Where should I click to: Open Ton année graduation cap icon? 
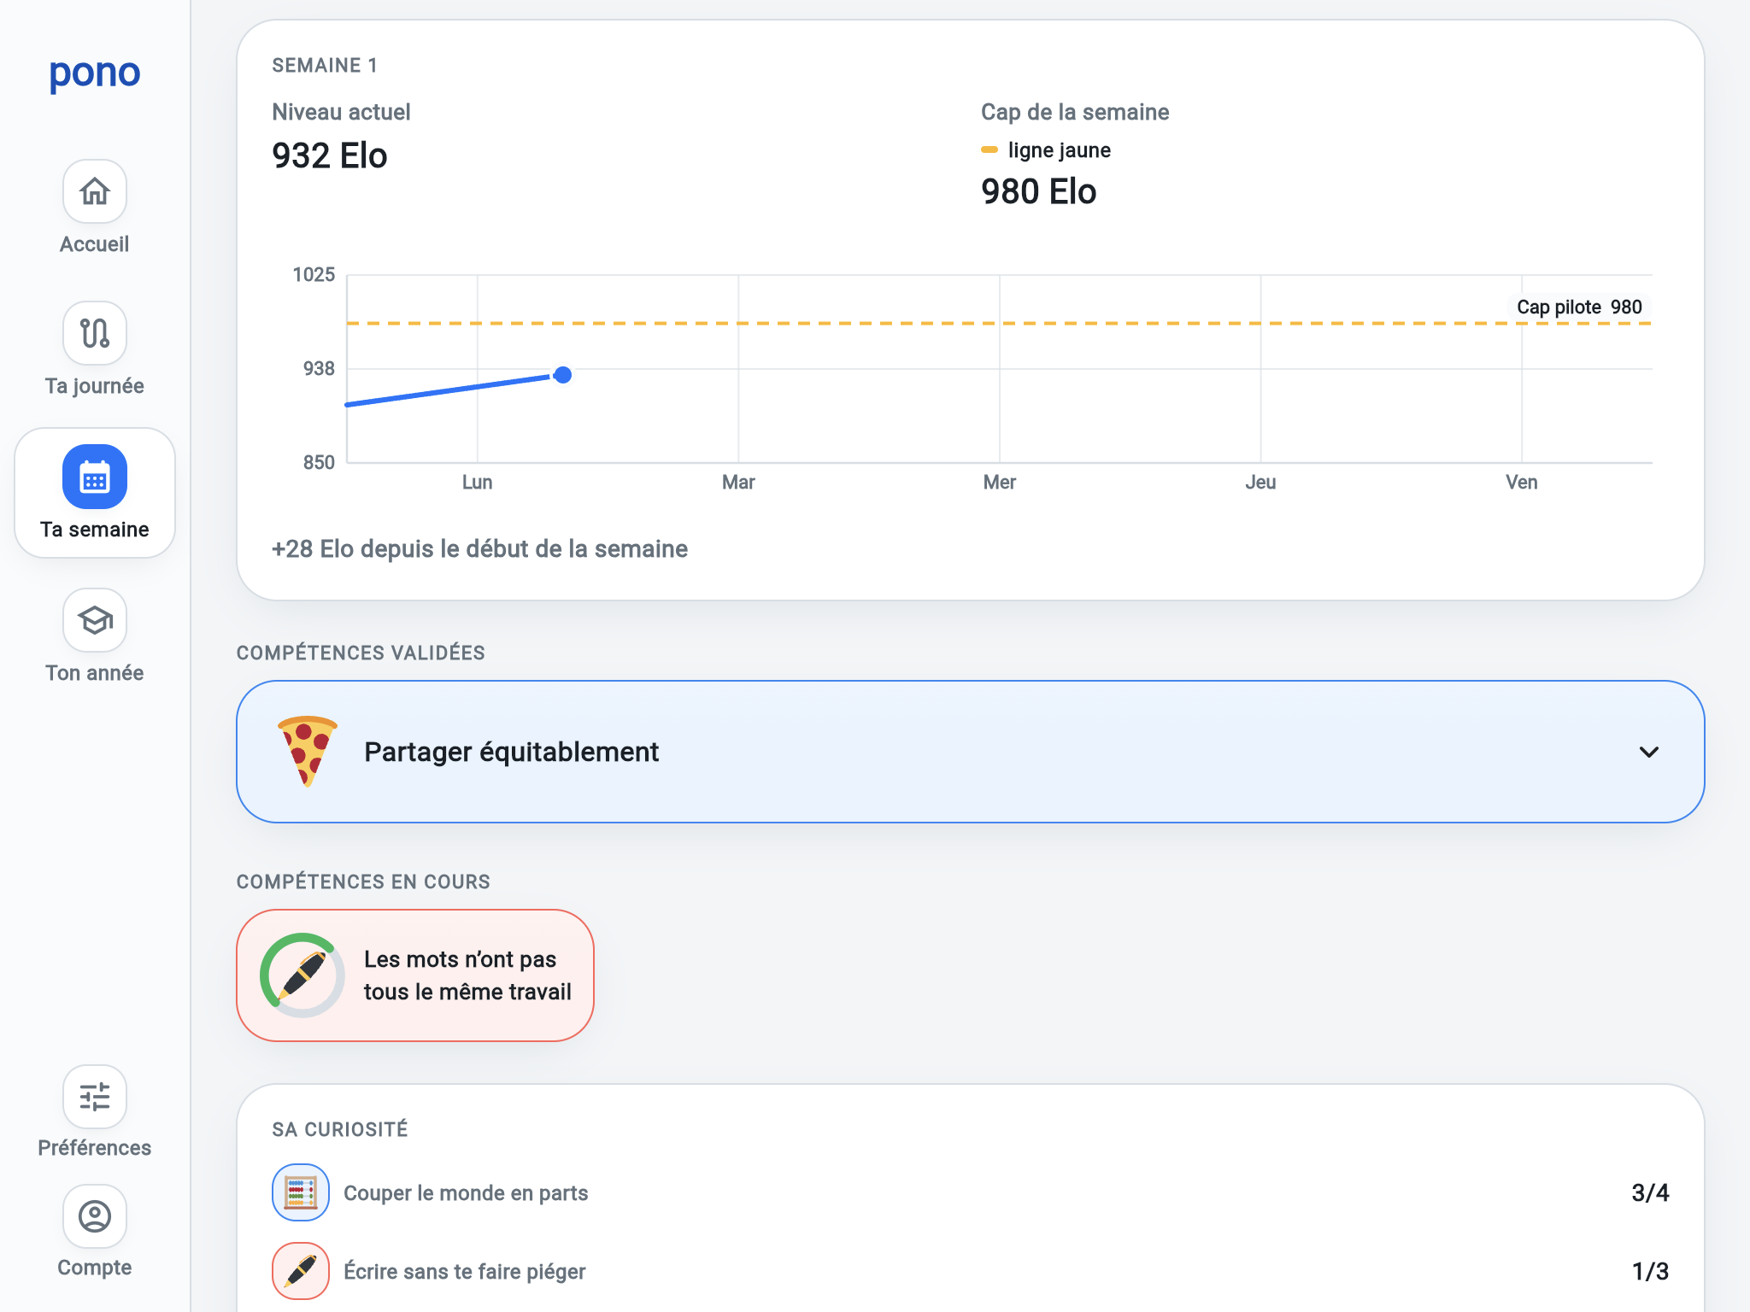click(95, 620)
